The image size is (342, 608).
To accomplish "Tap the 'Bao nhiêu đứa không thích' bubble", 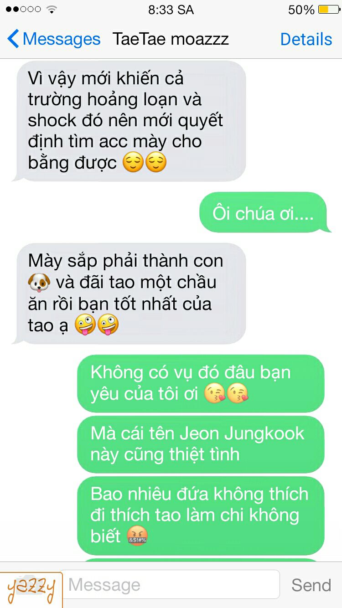I will (201, 515).
